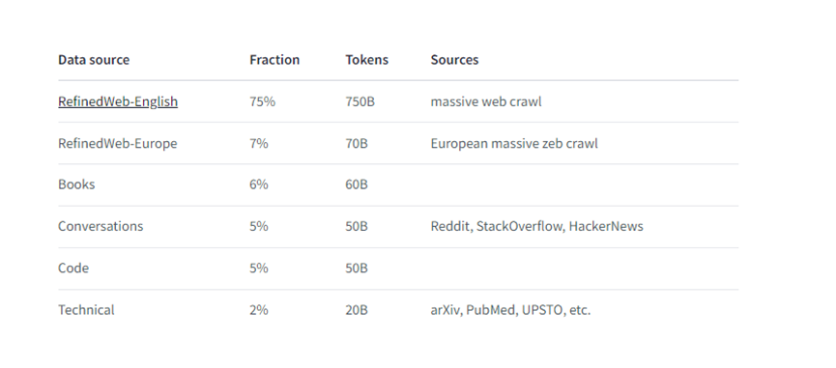This screenshot has height=368, width=836.
Task: Open the RefinedWeb-English link
Action: [118, 101]
